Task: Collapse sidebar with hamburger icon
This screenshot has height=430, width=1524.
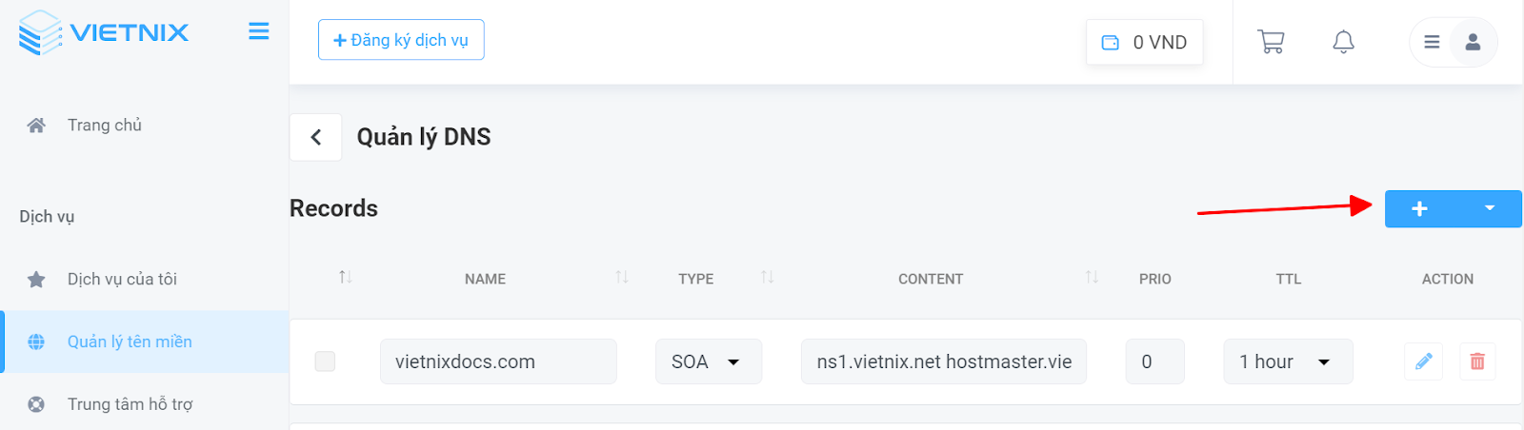Action: (x=258, y=31)
